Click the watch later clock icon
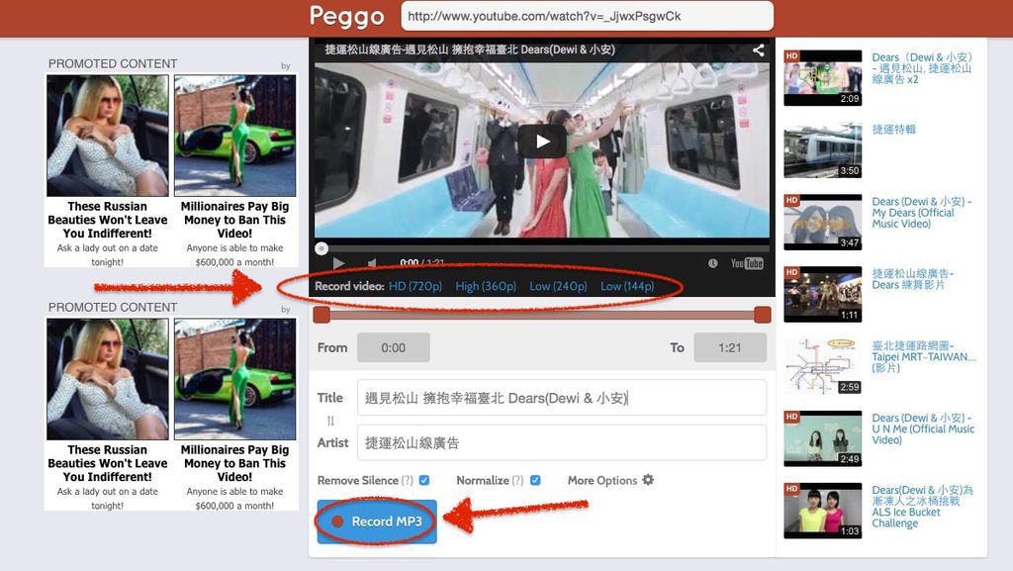The height and width of the screenshot is (571, 1013). (x=712, y=263)
